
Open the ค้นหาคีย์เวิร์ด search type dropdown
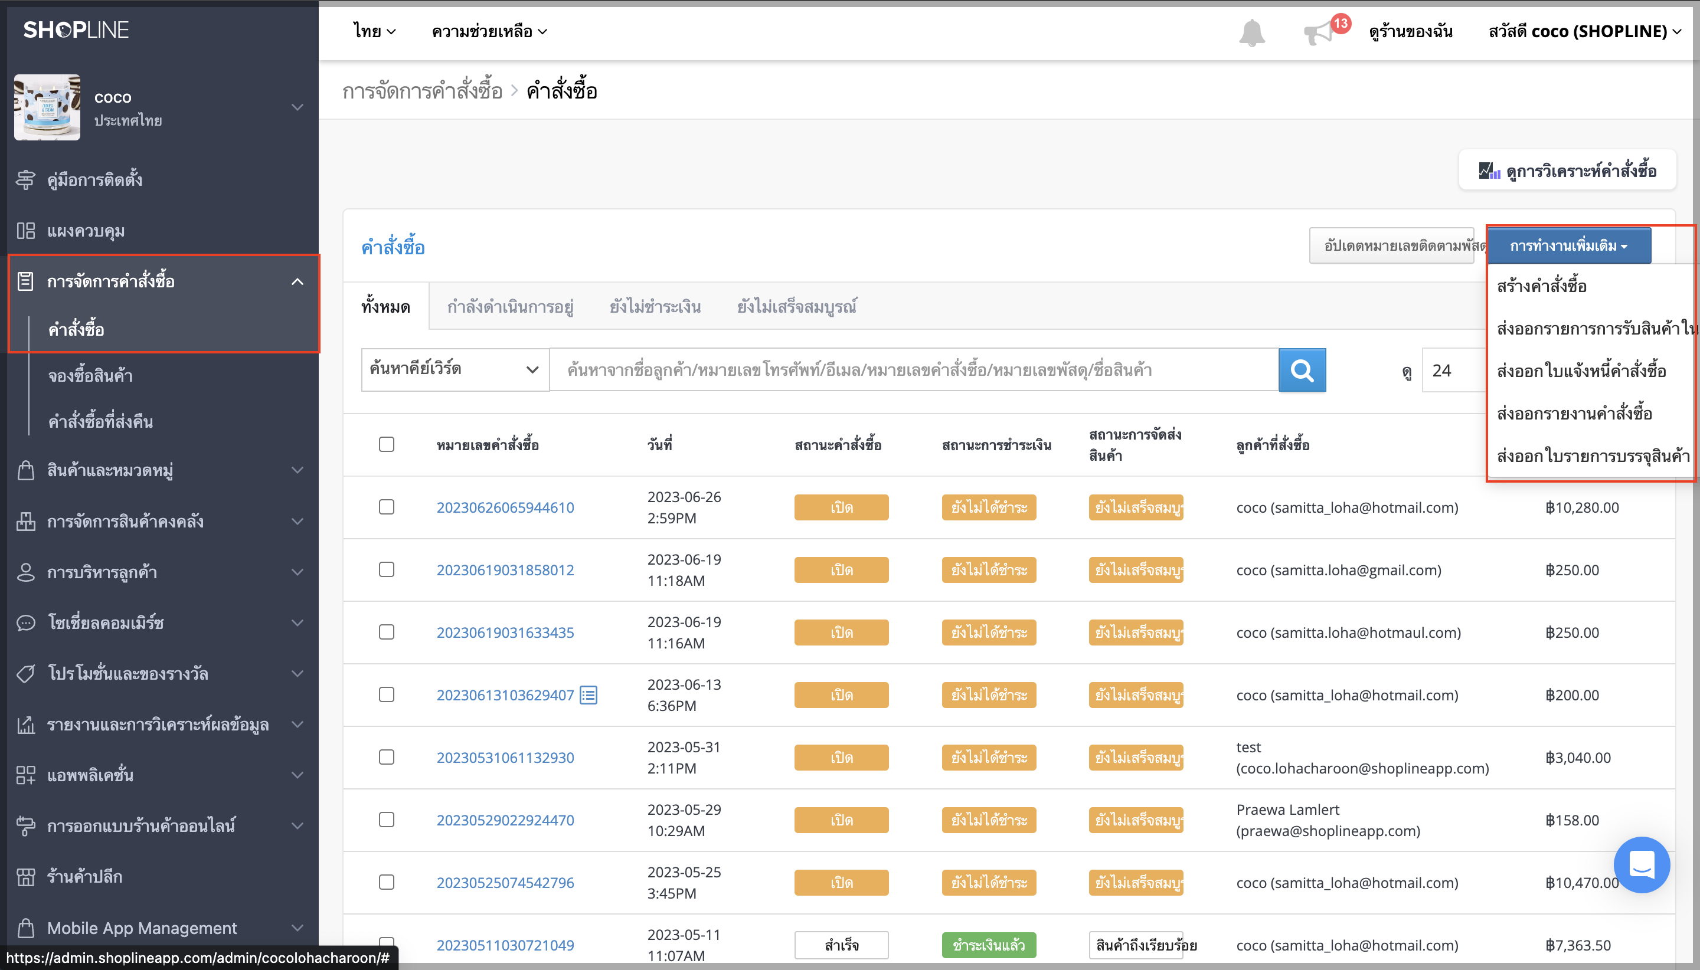[455, 370]
